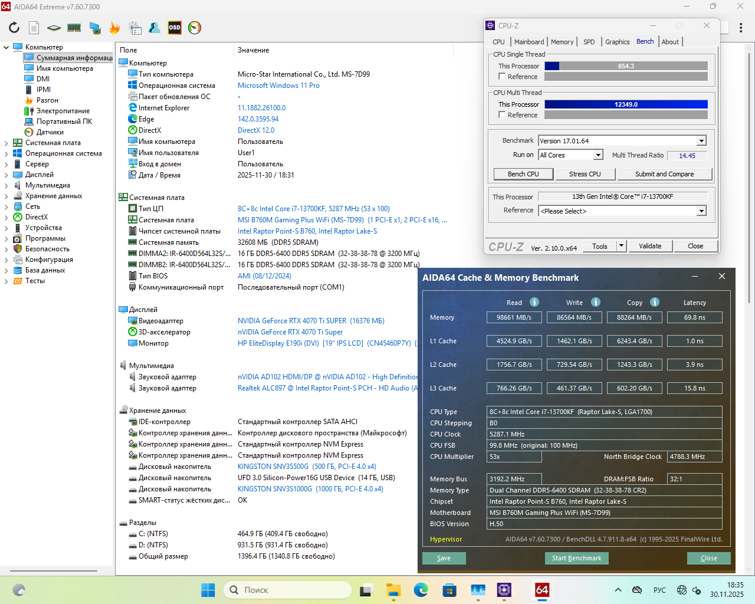
Task: Click the Submit and Compare button
Action: coord(665,174)
